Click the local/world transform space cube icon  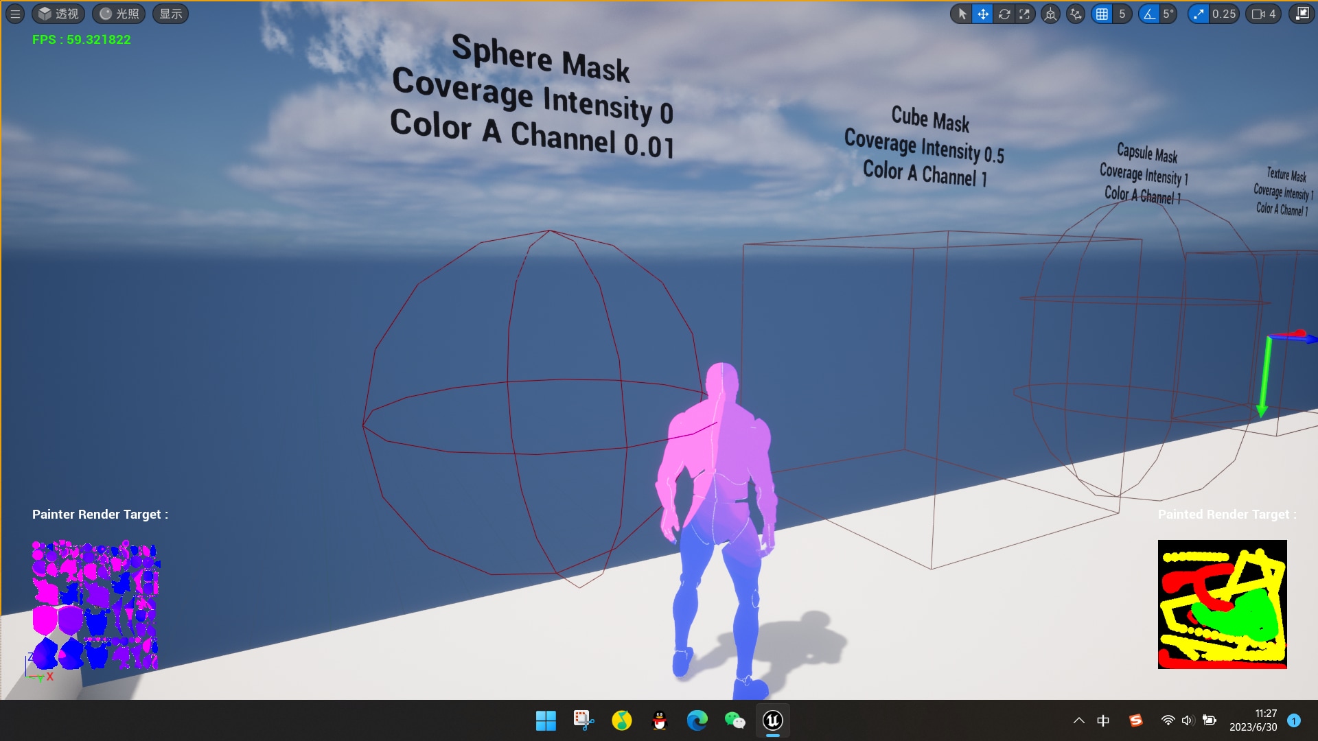pyautogui.click(x=1051, y=14)
